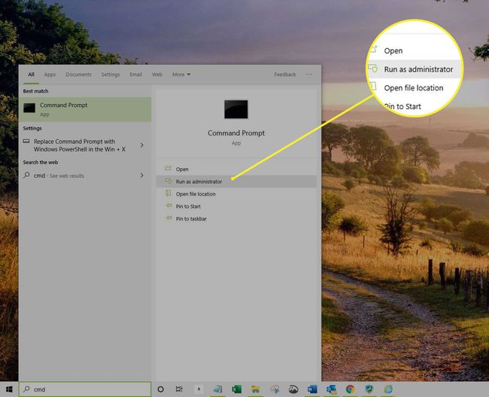The width and height of the screenshot is (489, 397).
Task: Select the All search tab
Action: 31,75
